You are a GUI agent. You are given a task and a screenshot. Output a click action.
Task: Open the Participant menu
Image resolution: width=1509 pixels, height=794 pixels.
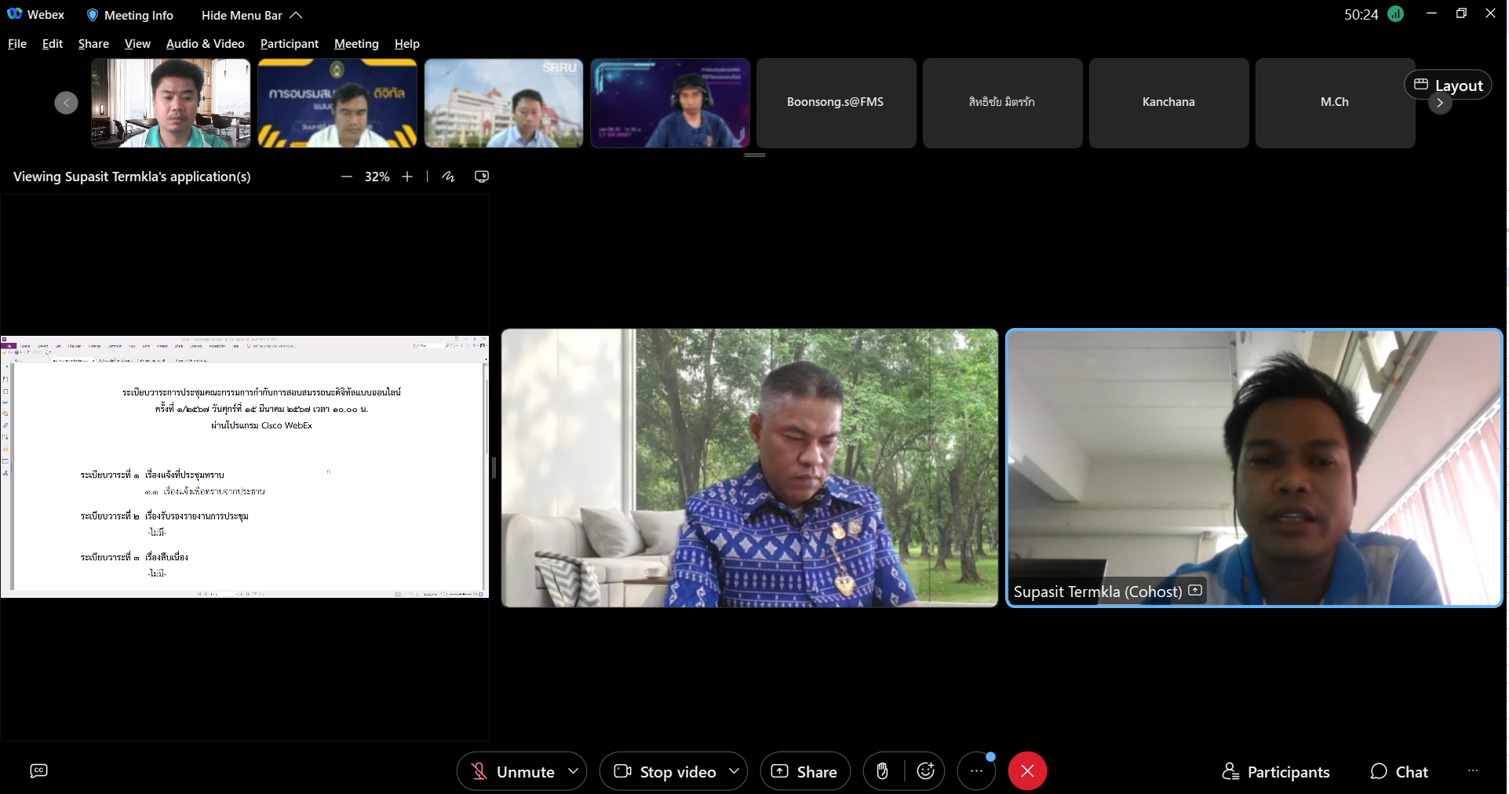tap(290, 44)
